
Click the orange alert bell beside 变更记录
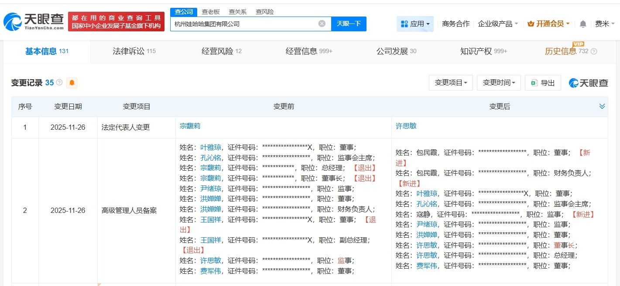(x=72, y=82)
